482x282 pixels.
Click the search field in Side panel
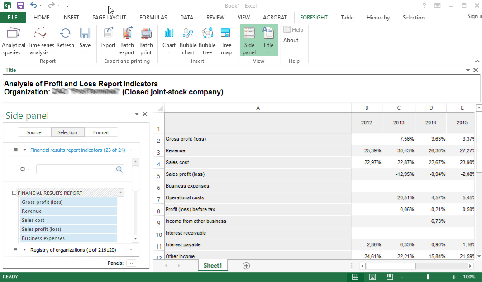[76, 169]
